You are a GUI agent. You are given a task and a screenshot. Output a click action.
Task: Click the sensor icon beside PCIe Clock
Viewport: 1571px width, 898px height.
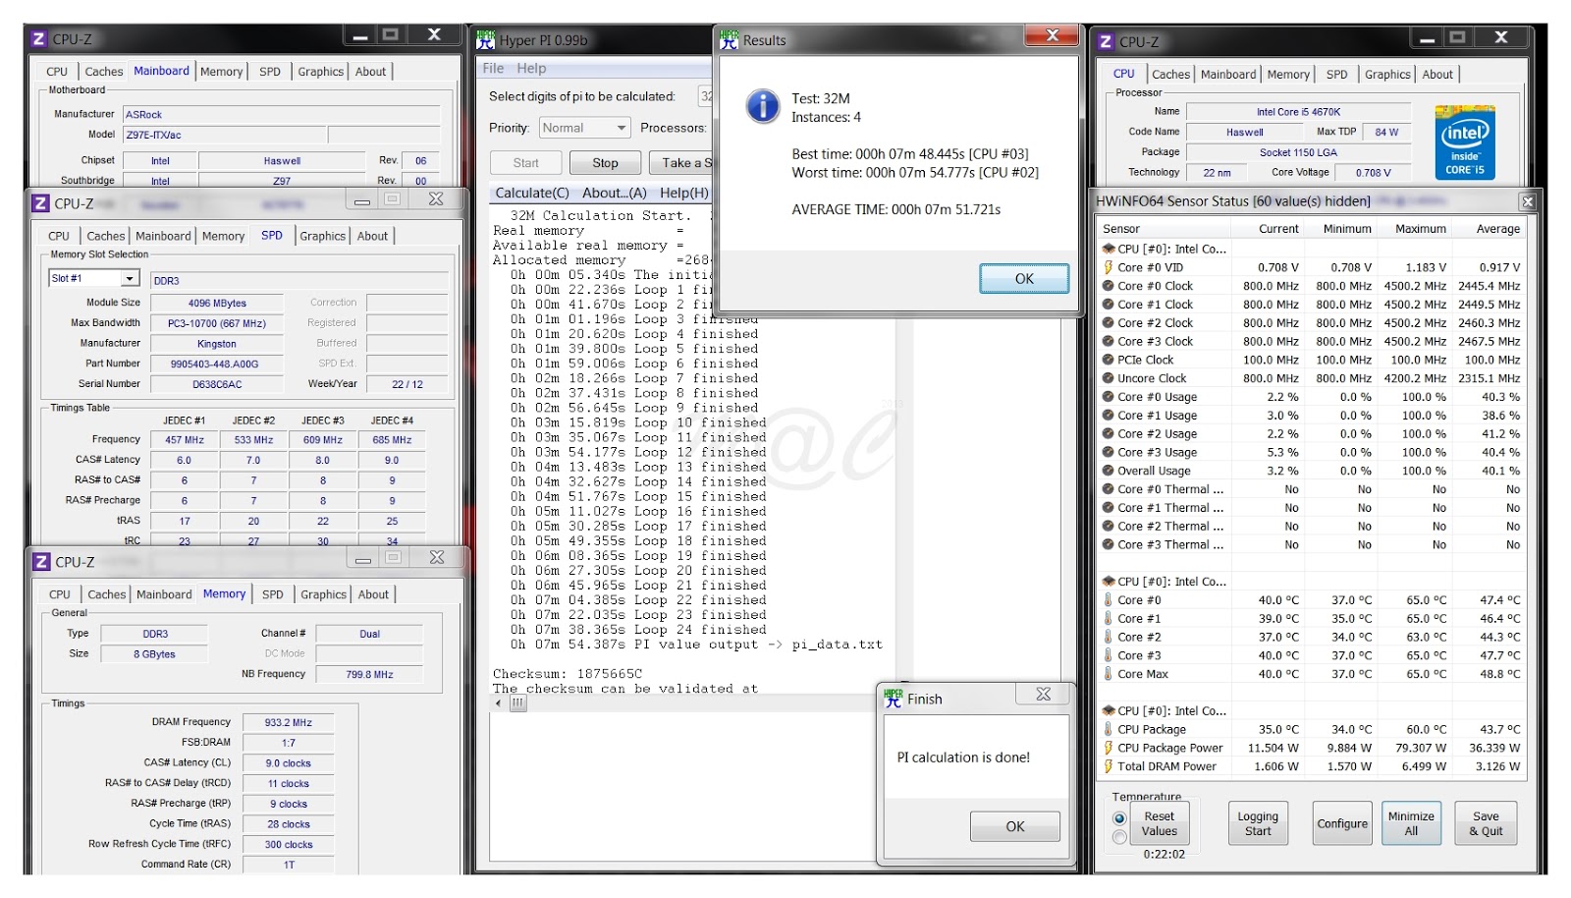click(1109, 360)
